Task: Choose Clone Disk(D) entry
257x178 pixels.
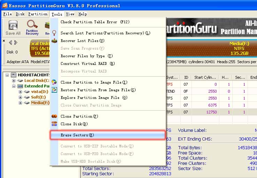Action: pos(108,124)
